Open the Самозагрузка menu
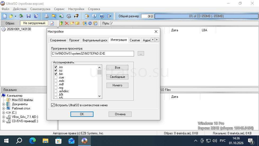This screenshot has height=146, width=259. (x=40, y=9)
